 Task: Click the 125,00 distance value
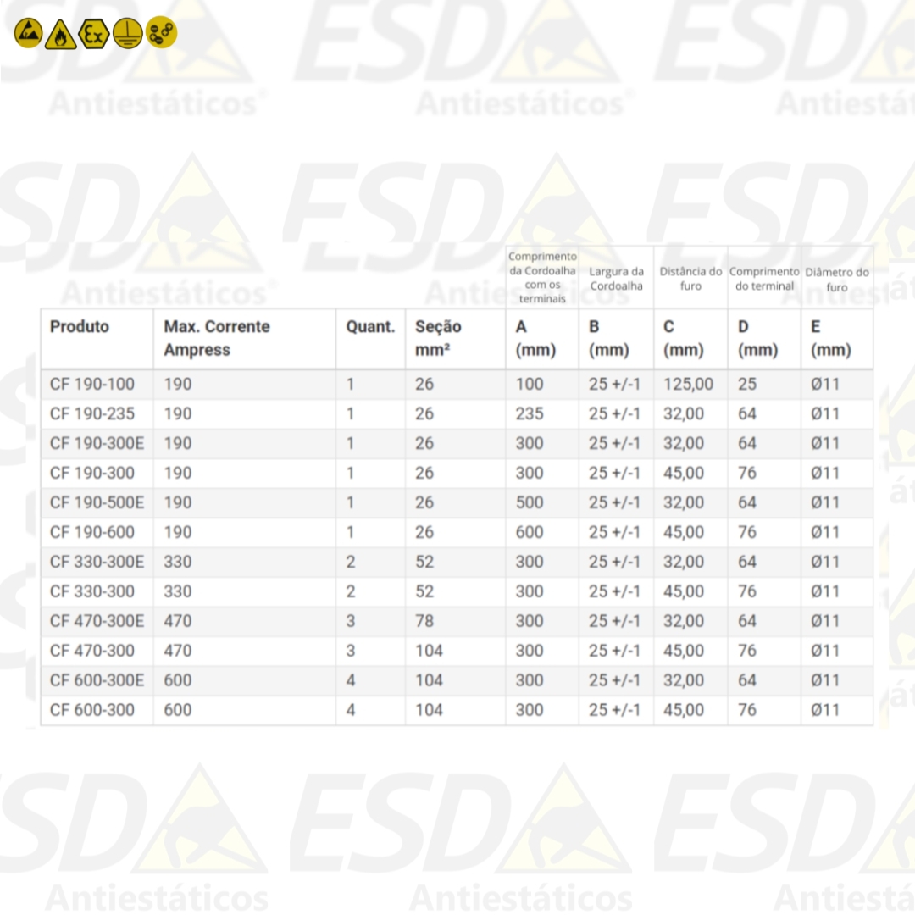pyautogui.click(x=689, y=385)
